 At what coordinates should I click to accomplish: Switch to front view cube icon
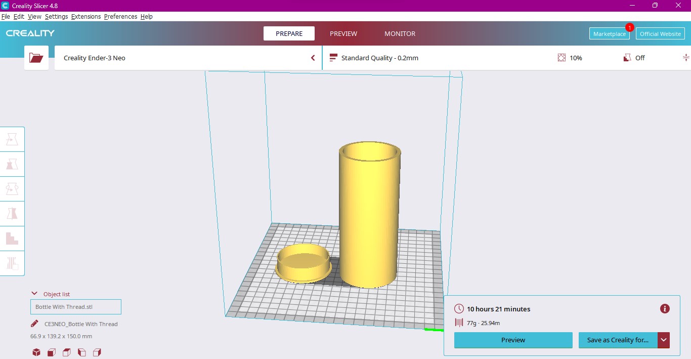pyautogui.click(x=52, y=352)
